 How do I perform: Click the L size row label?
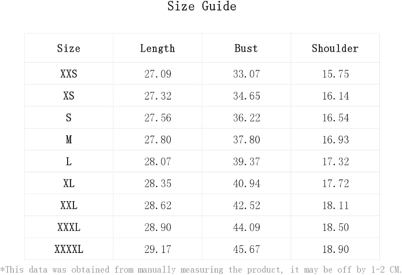pyautogui.click(x=69, y=161)
